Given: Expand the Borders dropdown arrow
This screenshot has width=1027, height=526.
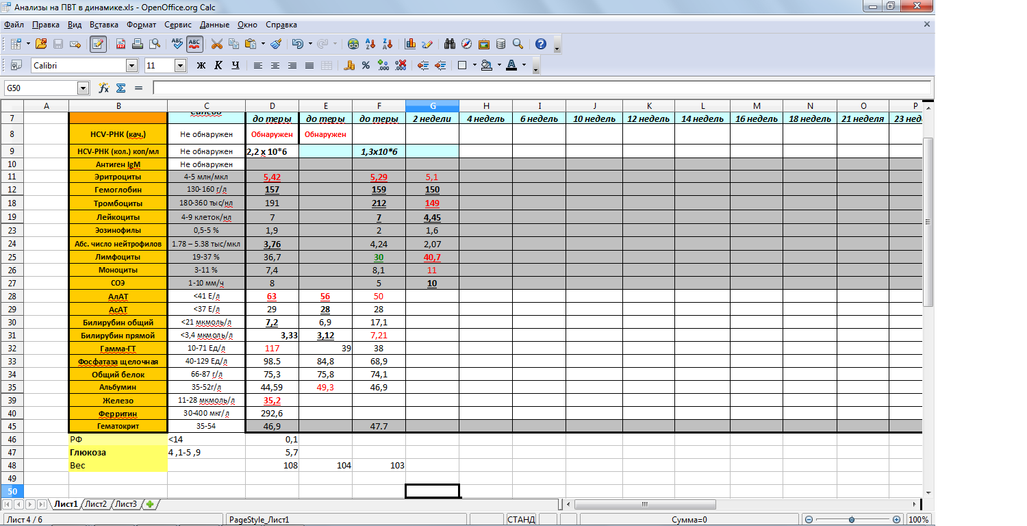Looking at the screenshot, I should pos(474,65).
